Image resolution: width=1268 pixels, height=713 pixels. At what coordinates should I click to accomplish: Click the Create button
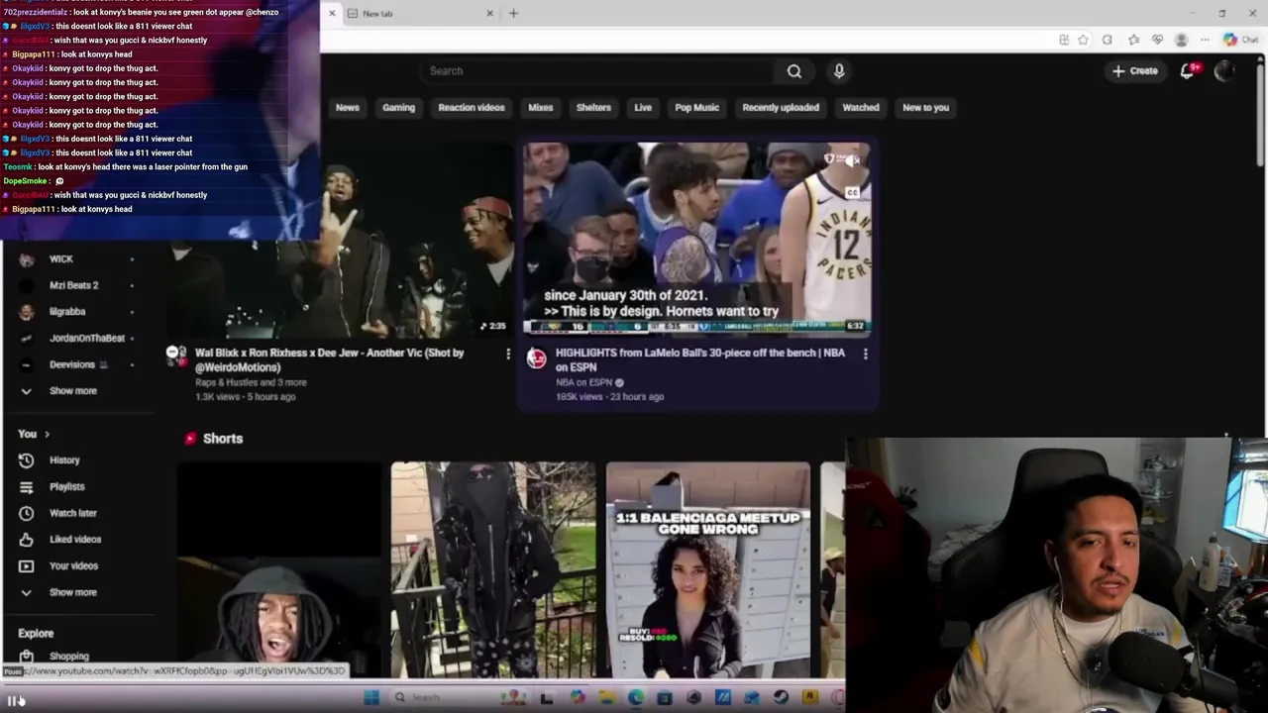(1135, 71)
